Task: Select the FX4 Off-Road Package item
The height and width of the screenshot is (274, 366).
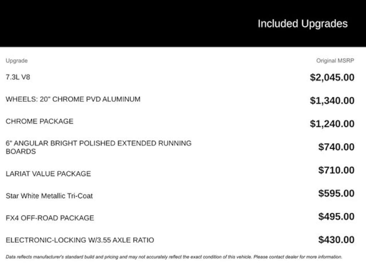Action: point(50,218)
